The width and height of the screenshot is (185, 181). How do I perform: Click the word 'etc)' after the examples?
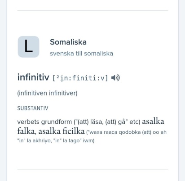(135, 122)
